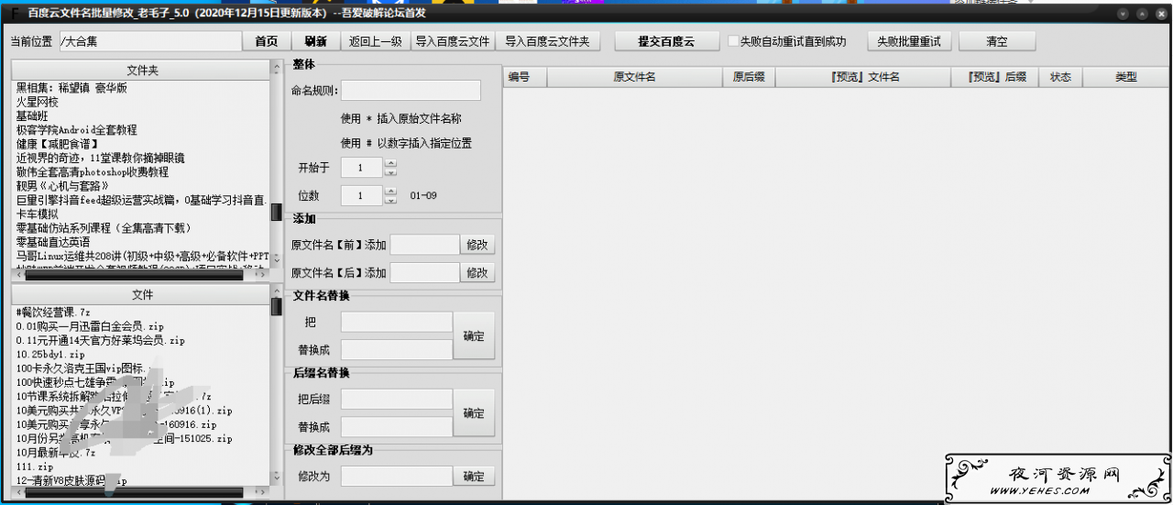The image size is (1173, 505).
Task: Click 替换成 field under 后缀名替换
Action: pyautogui.click(x=397, y=427)
